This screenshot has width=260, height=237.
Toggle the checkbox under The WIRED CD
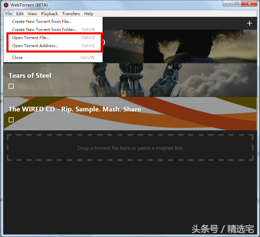tap(11, 120)
